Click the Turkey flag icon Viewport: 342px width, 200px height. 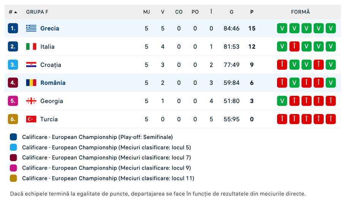click(31, 119)
